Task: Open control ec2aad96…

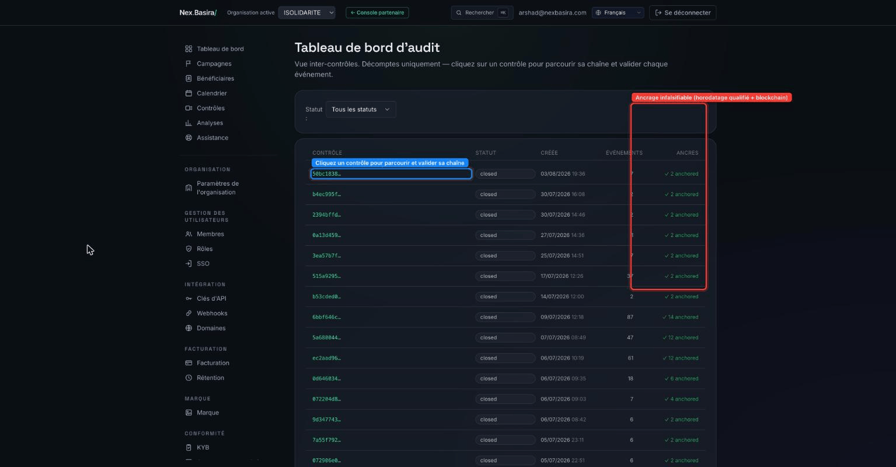Action: 326,358
